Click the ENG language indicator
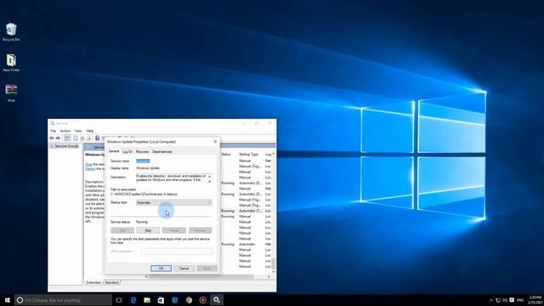The width and height of the screenshot is (544, 306). [520, 300]
